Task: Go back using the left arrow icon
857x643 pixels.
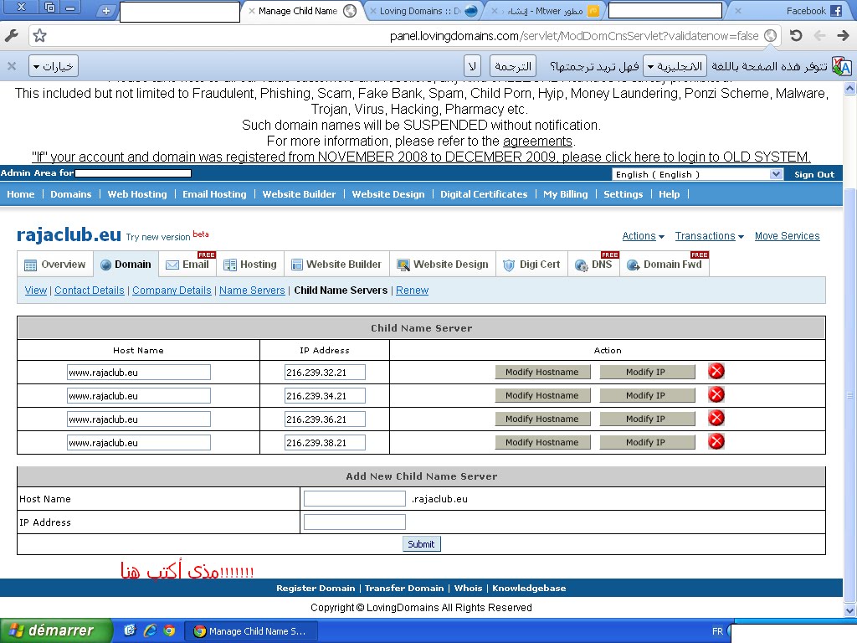Action: click(x=819, y=35)
